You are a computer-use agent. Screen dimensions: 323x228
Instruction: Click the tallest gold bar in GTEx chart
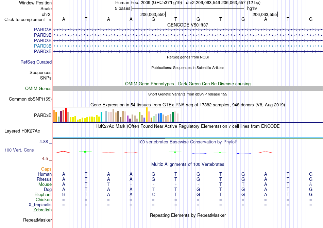[x=147, y=115]
